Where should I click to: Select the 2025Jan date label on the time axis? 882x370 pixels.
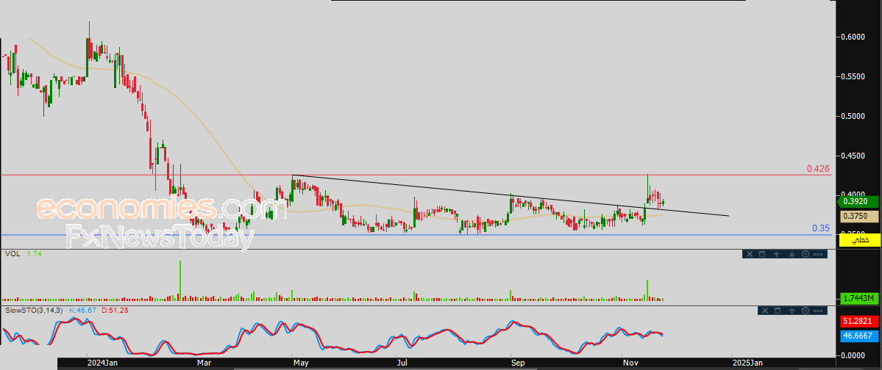click(747, 363)
